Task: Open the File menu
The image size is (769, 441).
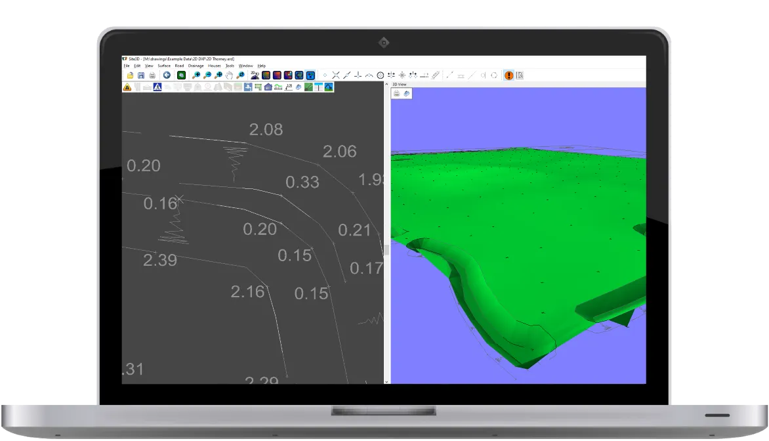Action: click(x=127, y=66)
